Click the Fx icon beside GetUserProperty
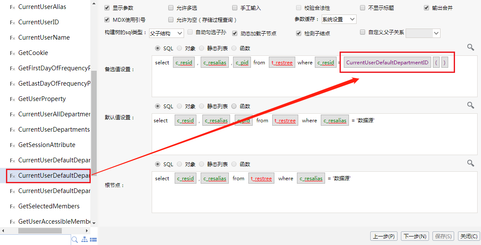 (x=13, y=99)
